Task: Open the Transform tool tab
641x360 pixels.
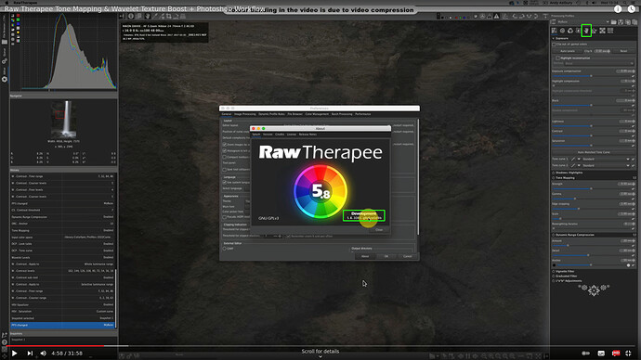Action: coord(595,31)
